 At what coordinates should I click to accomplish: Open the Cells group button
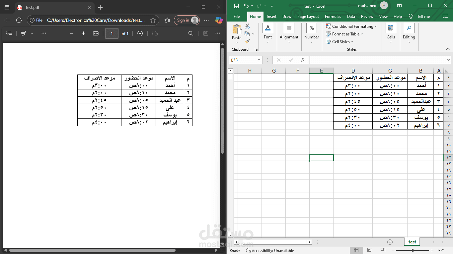click(391, 33)
